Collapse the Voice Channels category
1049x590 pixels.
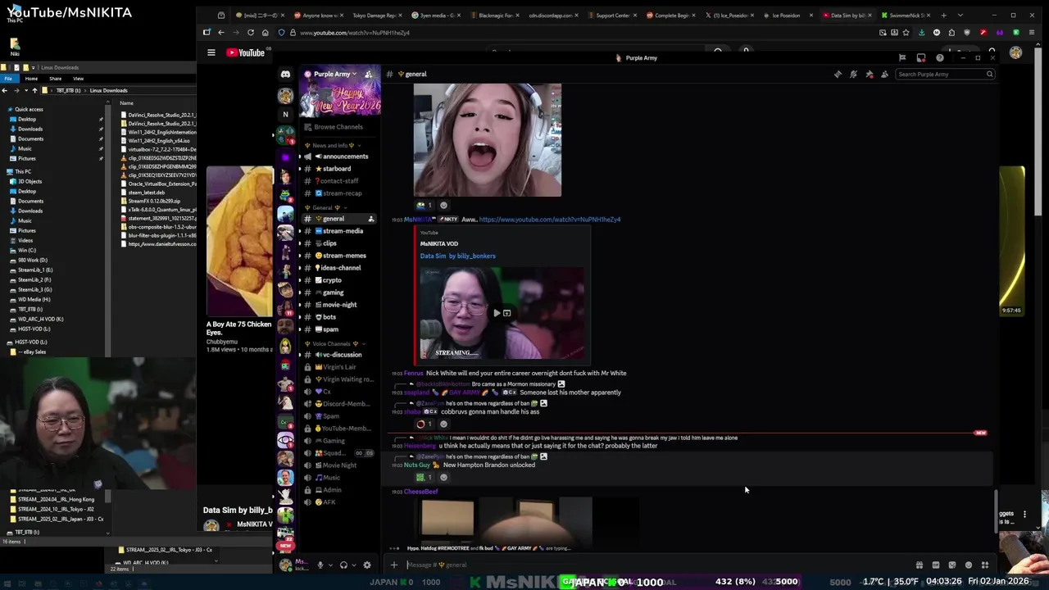tap(334, 343)
